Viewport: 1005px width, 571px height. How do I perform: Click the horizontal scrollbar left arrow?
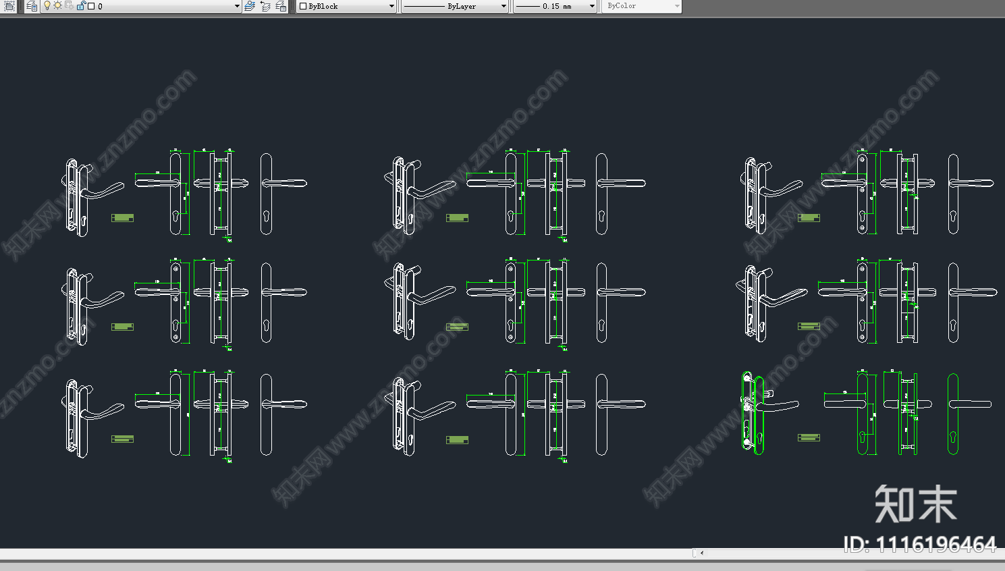tap(702, 553)
